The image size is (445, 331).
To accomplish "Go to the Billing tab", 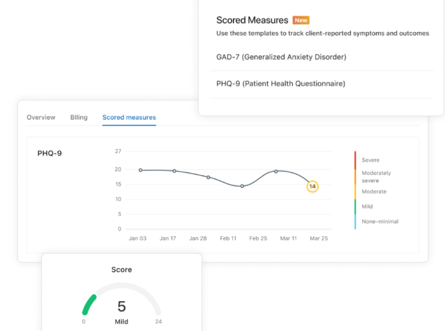I will point(79,117).
